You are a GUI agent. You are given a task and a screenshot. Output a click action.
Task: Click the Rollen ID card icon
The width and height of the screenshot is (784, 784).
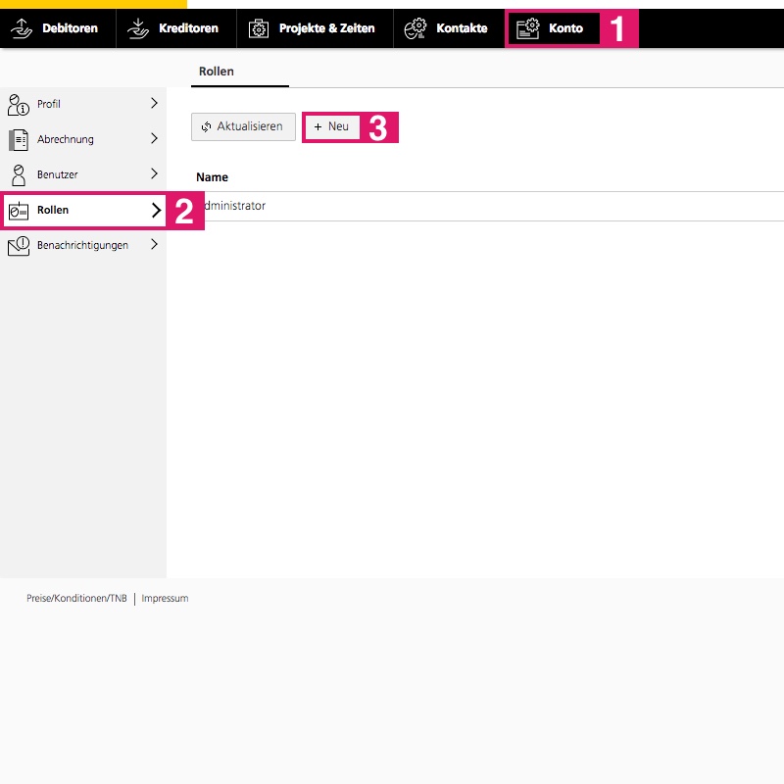[x=19, y=210]
